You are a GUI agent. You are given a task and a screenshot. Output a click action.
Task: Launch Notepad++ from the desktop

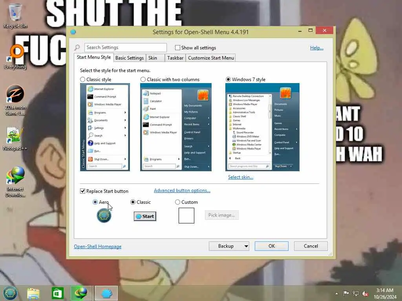[x=15, y=138]
